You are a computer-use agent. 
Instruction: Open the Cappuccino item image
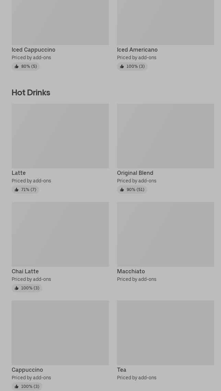pos(60,333)
